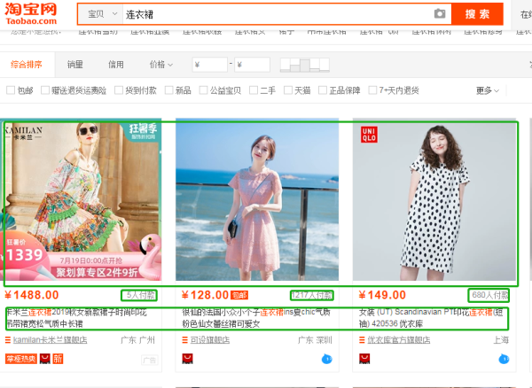Open the 女装 (UT) Scandinavian PT dress title

431,318
